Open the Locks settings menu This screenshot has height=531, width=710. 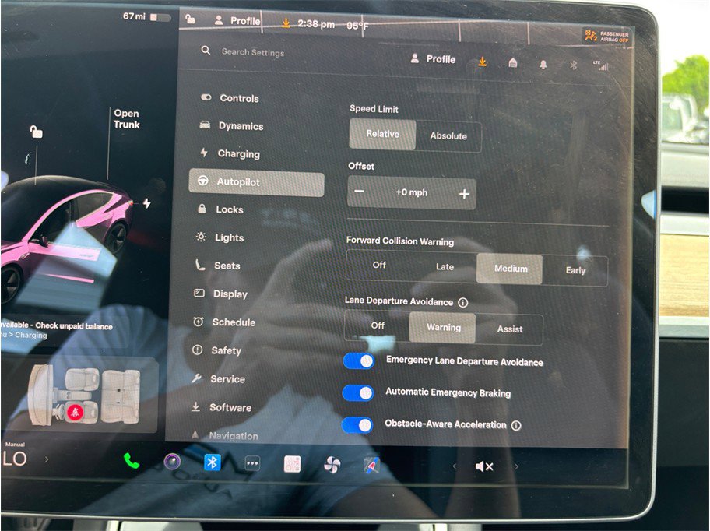click(x=220, y=209)
